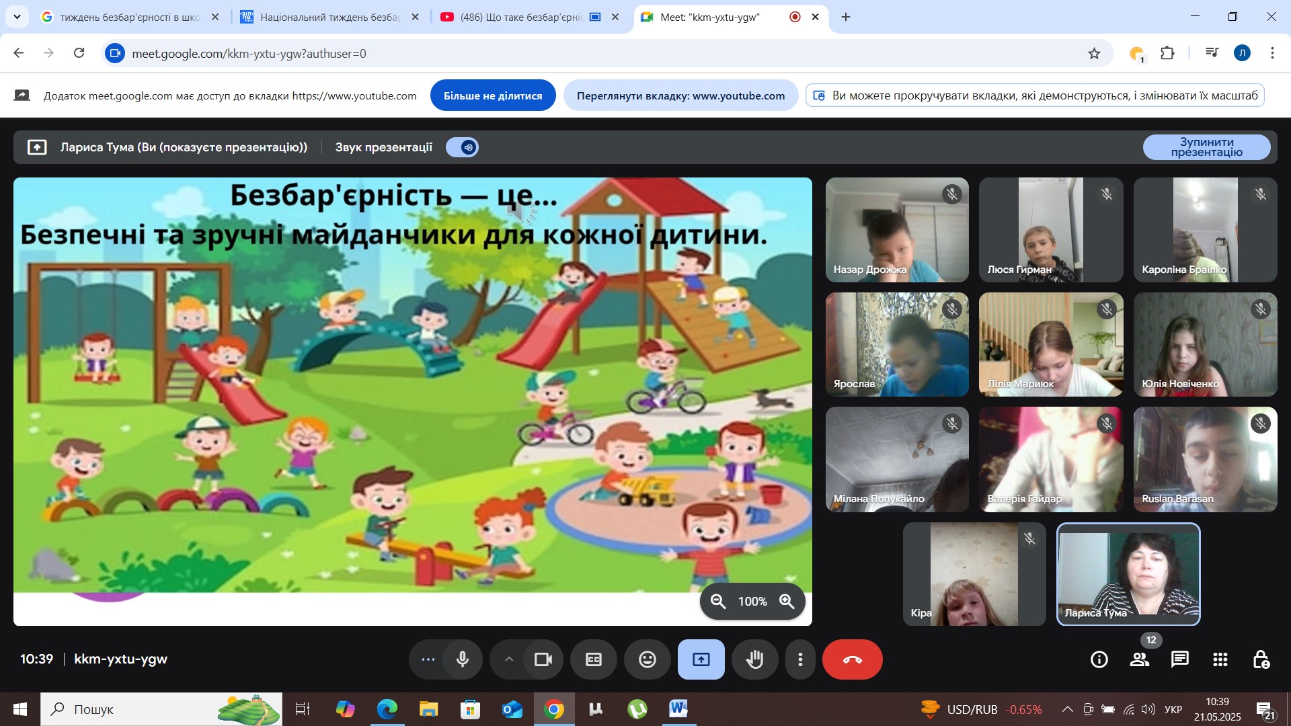Toggle the camera in the Meet toolbar
1291x726 pixels.
pos(543,659)
